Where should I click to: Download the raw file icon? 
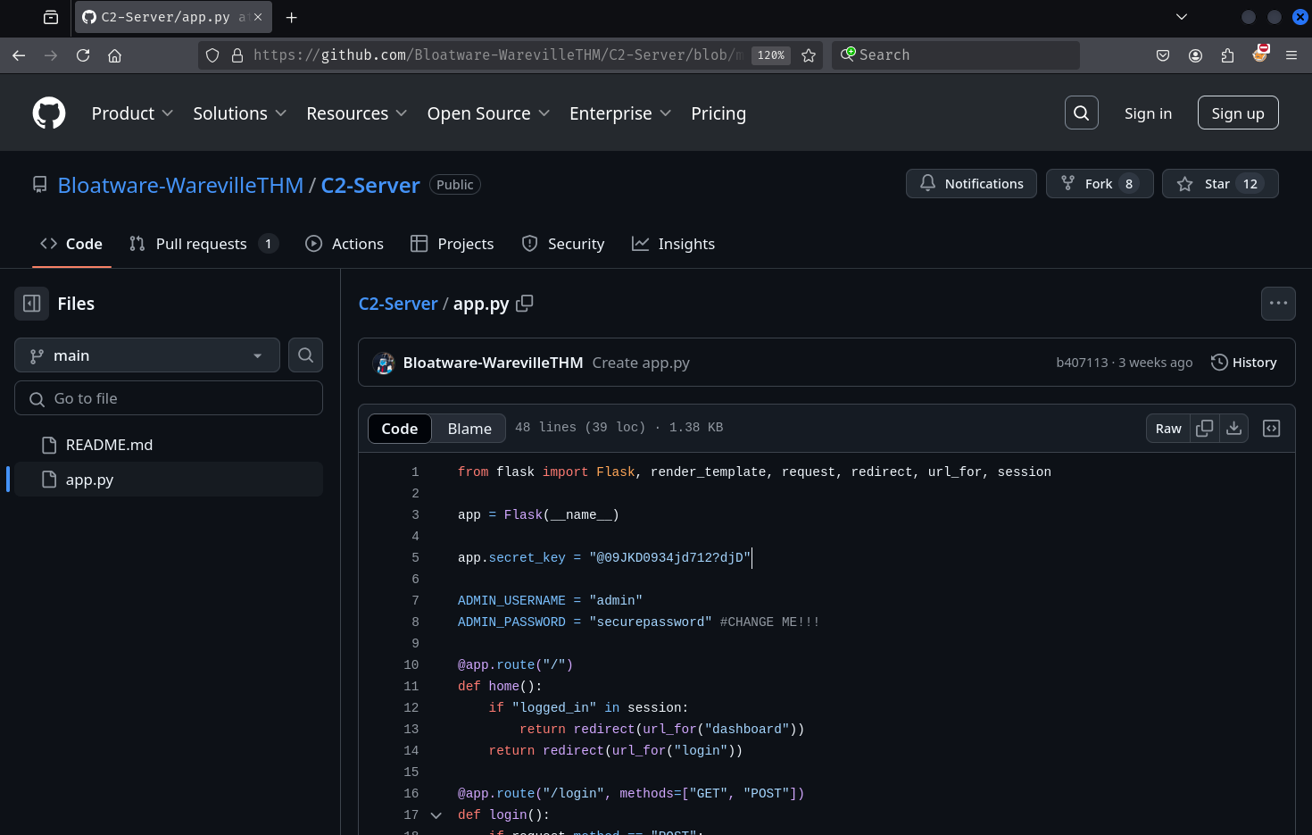tap(1233, 429)
